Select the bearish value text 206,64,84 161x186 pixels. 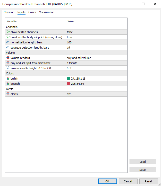coord(78,84)
